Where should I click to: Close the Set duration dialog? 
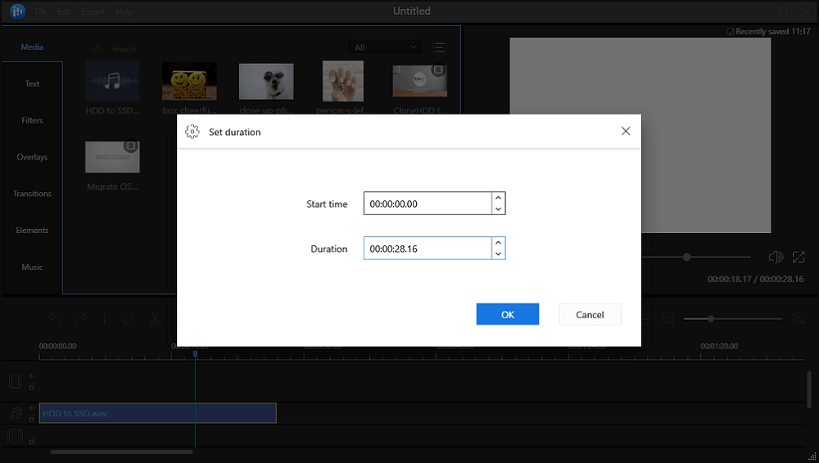coord(626,131)
